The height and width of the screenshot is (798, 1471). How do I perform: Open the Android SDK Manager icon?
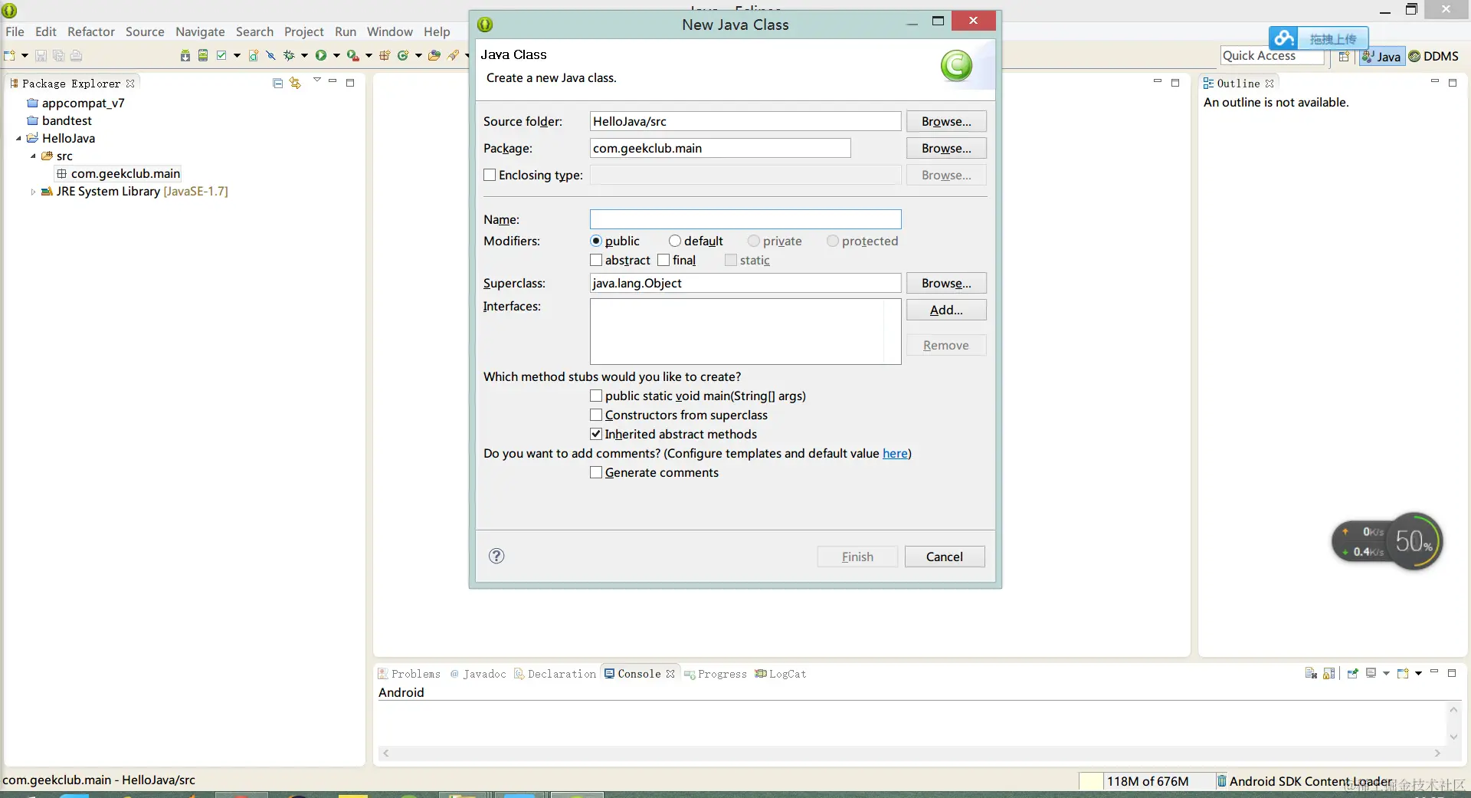click(185, 55)
